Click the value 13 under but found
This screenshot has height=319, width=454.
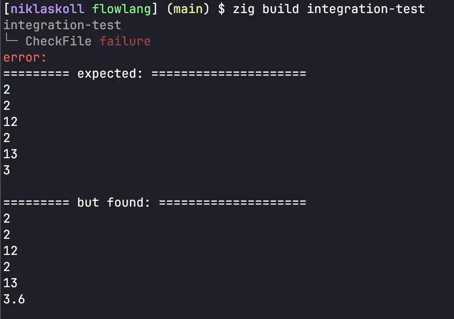coord(10,283)
